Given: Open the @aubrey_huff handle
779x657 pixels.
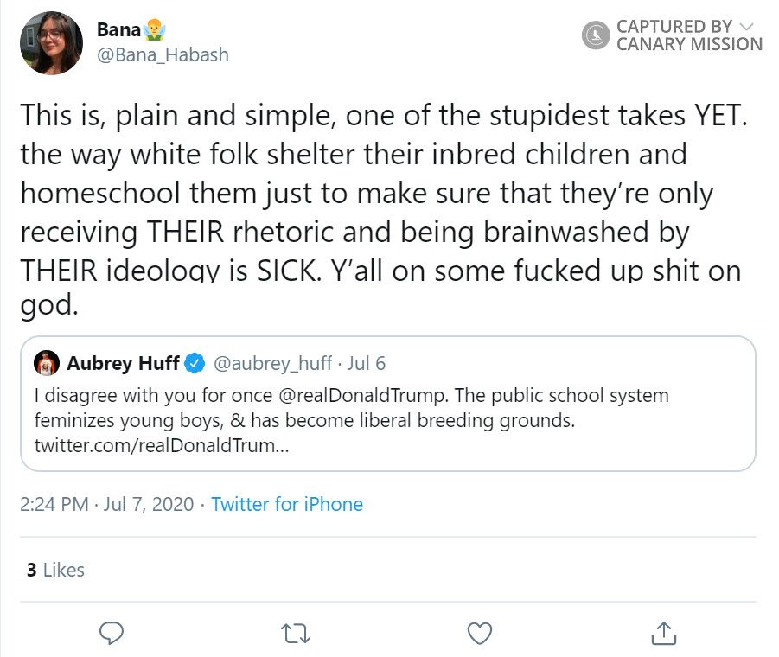Looking at the screenshot, I should (x=271, y=364).
